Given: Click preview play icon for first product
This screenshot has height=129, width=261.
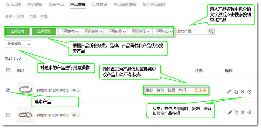Looking at the screenshot, I should [x=249, y=92].
